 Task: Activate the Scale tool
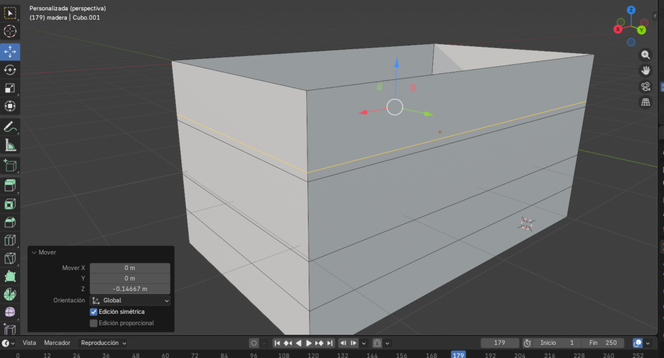10,88
